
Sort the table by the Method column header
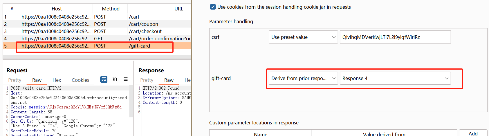(x=111, y=9)
